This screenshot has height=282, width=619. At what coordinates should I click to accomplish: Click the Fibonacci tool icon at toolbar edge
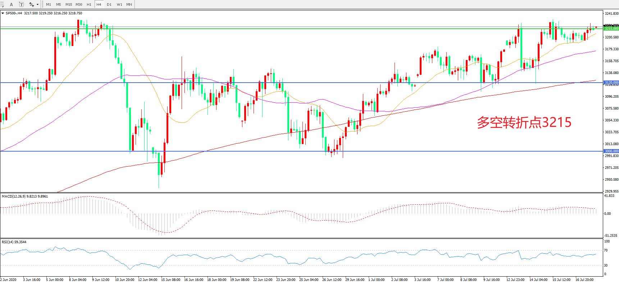pyautogui.click(x=2, y=5)
